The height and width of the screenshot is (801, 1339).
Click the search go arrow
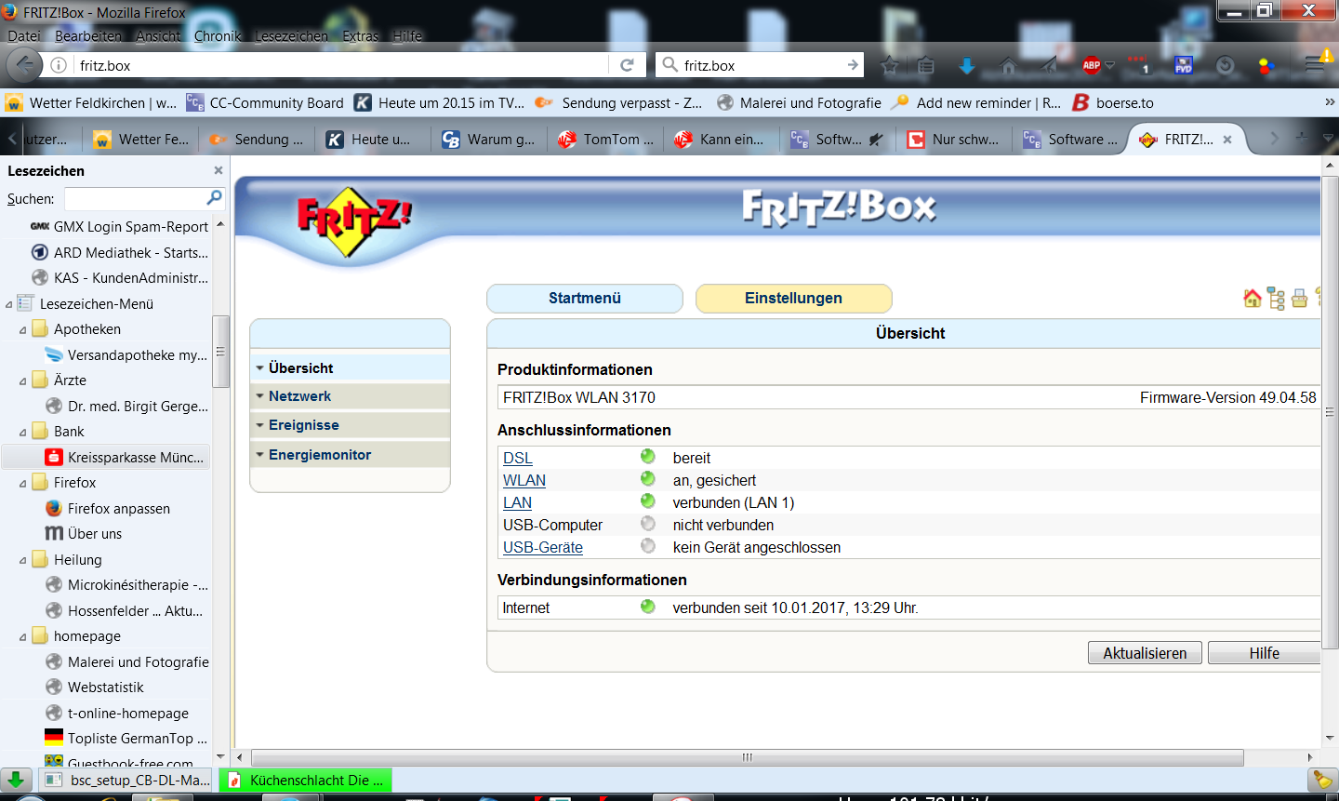coord(853,65)
